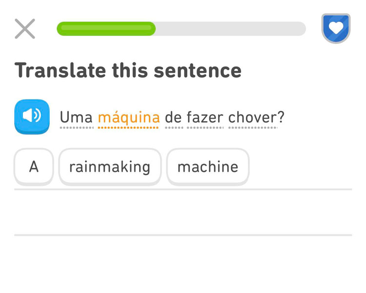The width and height of the screenshot is (366, 293).
Task: Play sentence audio with the speaker button
Action: tap(32, 117)
